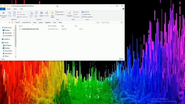This screenshot has width=185, height=104.
Task: Click the title bar Properties quick-access icon
Action: (x=5, y=6)
